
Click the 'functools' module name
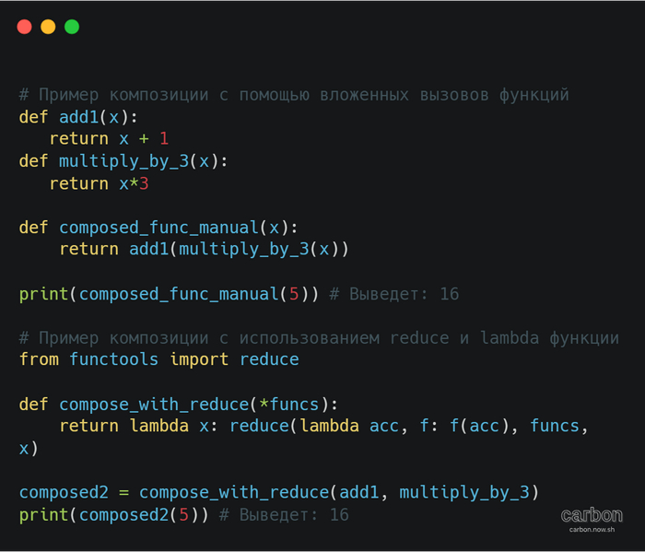113,359
